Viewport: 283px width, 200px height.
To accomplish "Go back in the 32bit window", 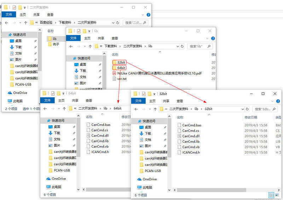I will pos(136,109).
